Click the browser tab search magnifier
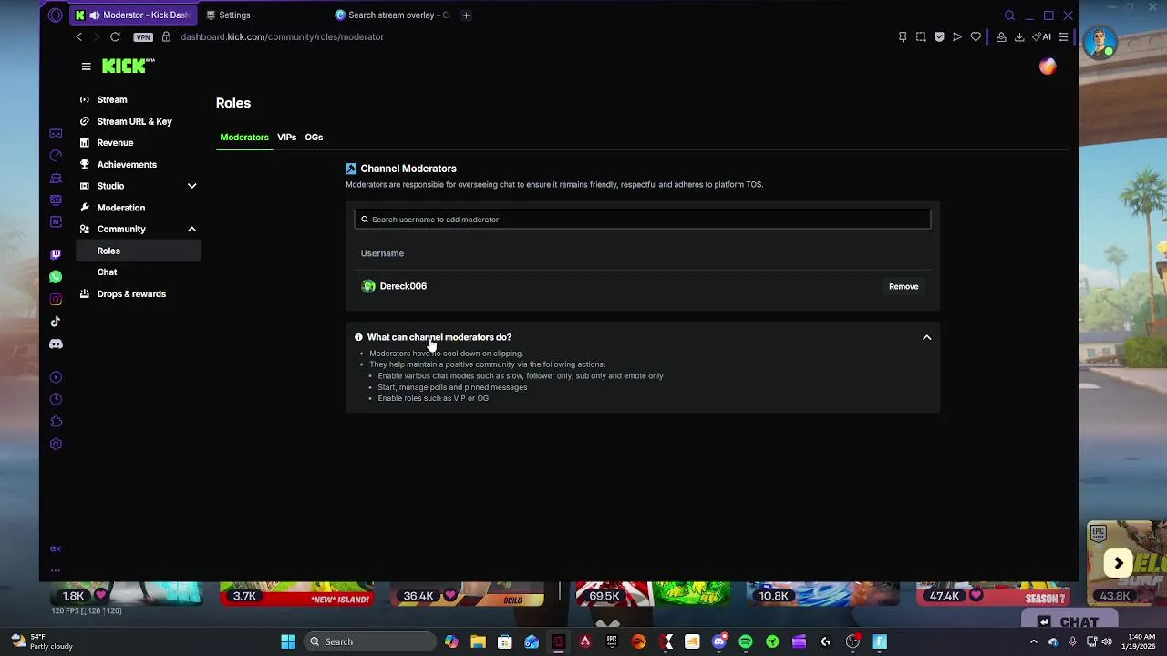The width and height of the screenshot is (1167, 656). pos(1009,15)
